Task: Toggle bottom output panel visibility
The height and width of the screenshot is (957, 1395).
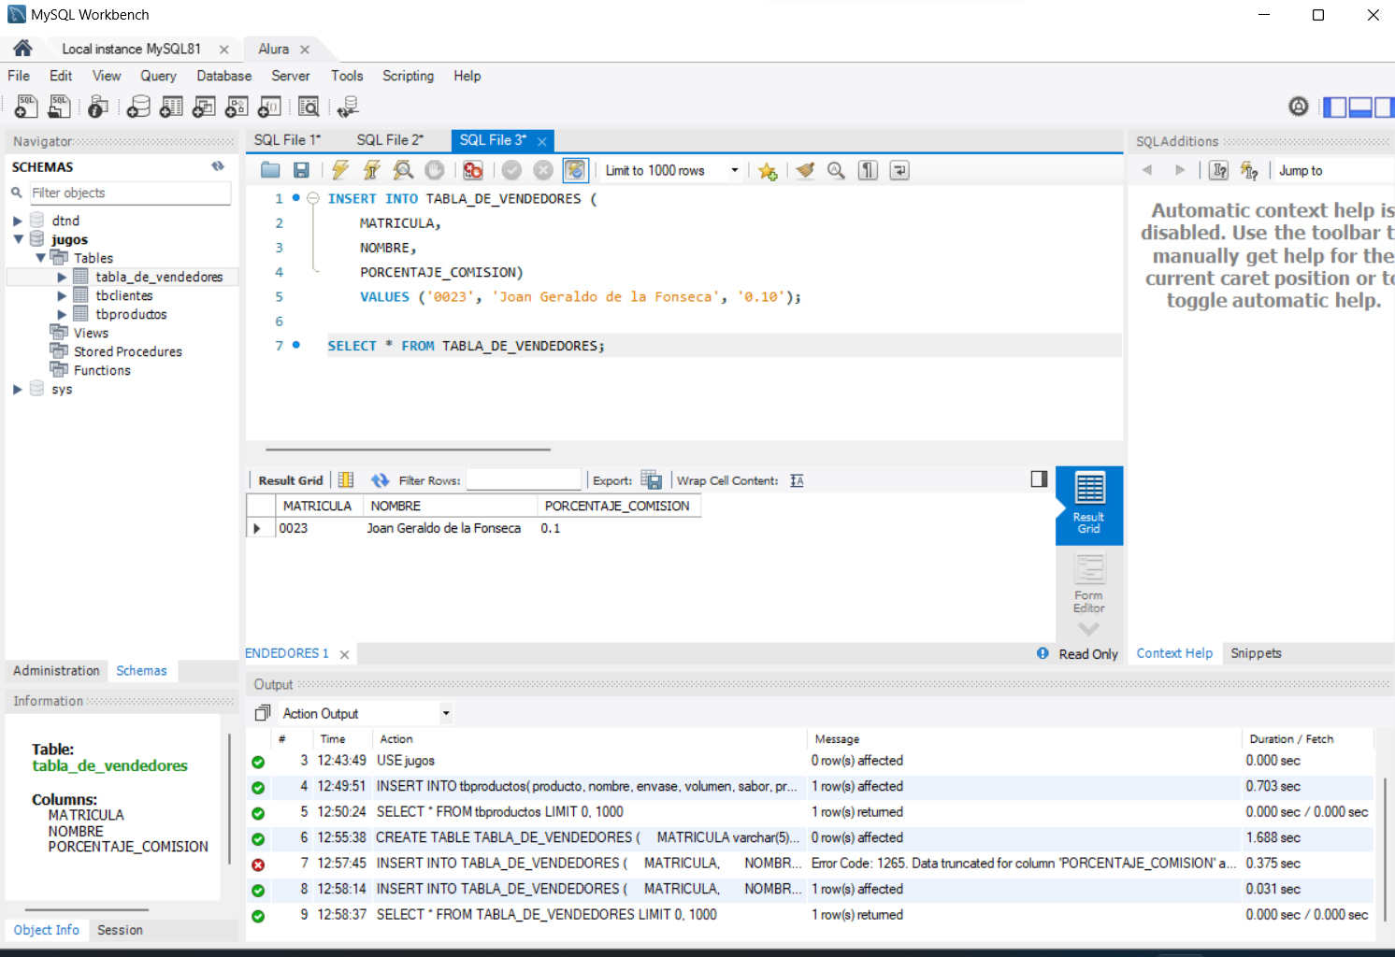Action: tap(1360, 107)
